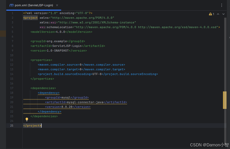Image resolution: width=230 pixels, height=149 pixels.
Task: Close the pom.xml (ServletJSP-Login) tab
Action: click(x=57, y=5)
